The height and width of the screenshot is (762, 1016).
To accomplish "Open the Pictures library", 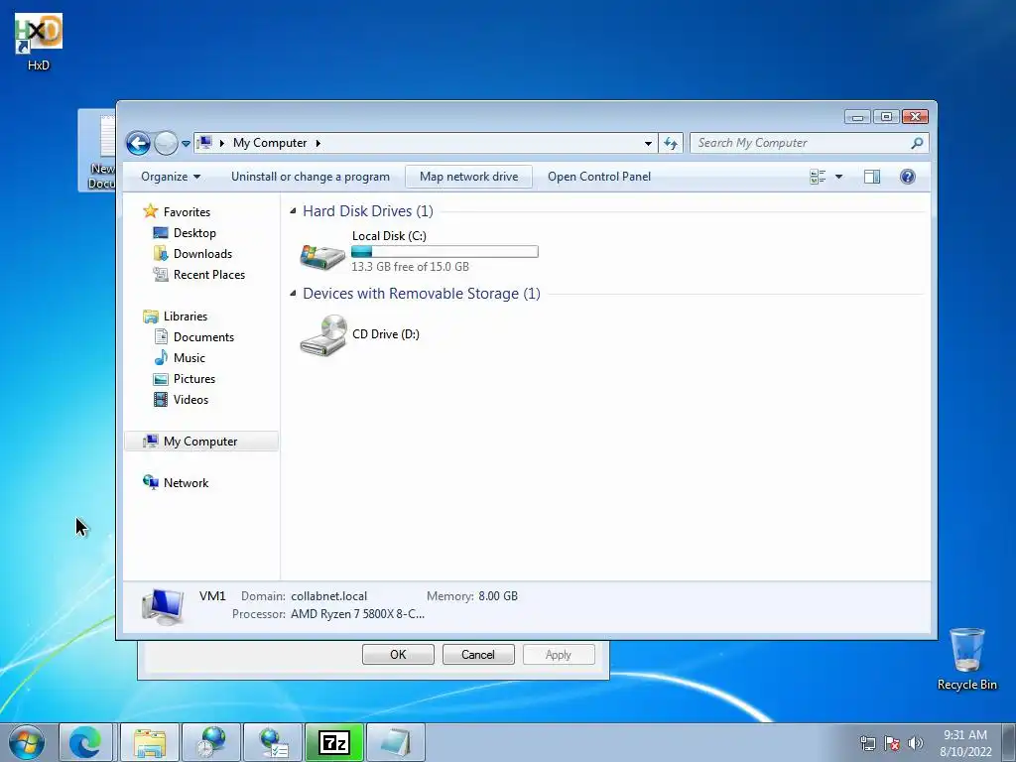I will point(193,378).
